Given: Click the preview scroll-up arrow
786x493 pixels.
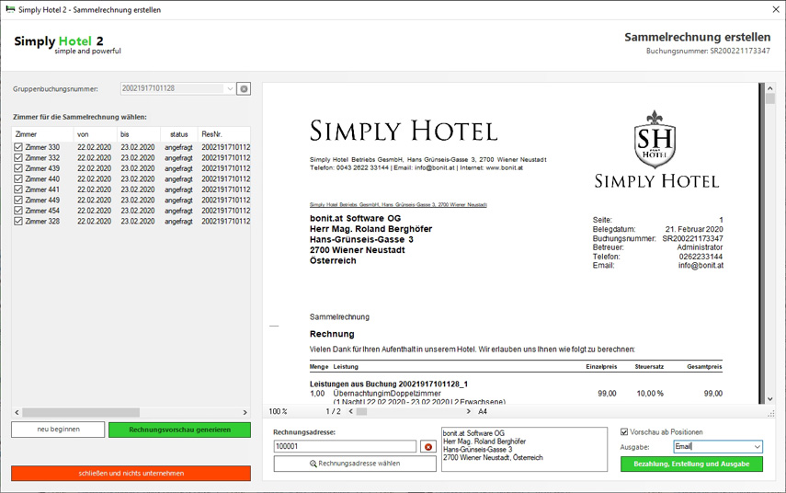Looking at the screenshot, I should [770, 90].
